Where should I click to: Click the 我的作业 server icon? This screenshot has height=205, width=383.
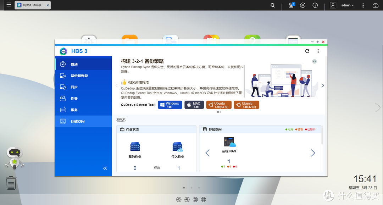135,147
